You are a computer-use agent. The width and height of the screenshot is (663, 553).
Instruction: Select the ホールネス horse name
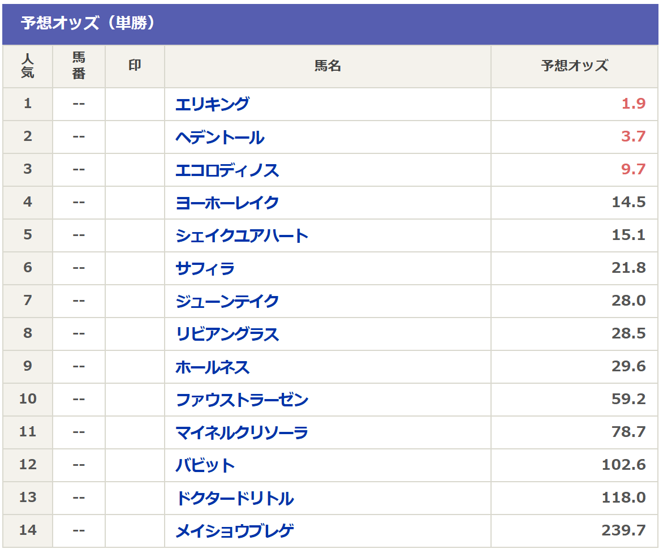pos(212,367)
